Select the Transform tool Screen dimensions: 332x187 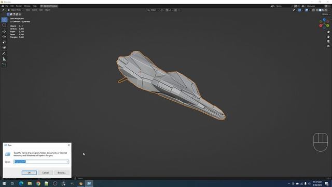4,47
